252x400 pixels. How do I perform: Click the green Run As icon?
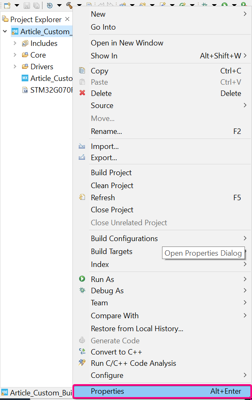point(82,279)
